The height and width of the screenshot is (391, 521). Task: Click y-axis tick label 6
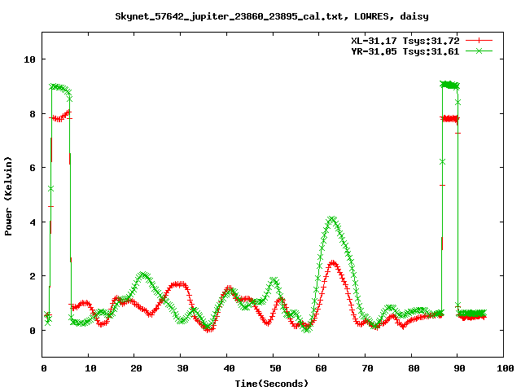pyautogui.click(x=33, y=168)
